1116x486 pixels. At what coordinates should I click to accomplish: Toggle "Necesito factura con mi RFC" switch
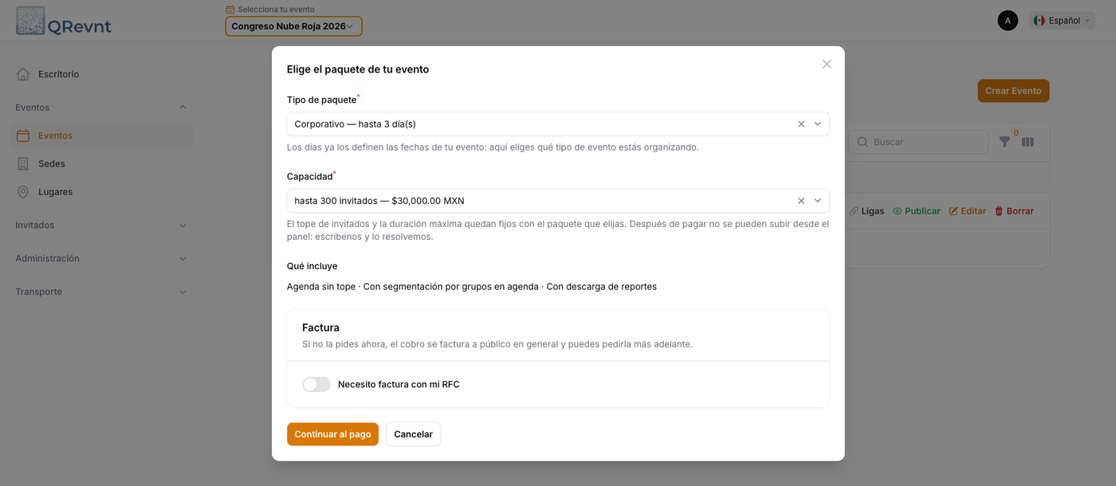click(x=316, y=385)
